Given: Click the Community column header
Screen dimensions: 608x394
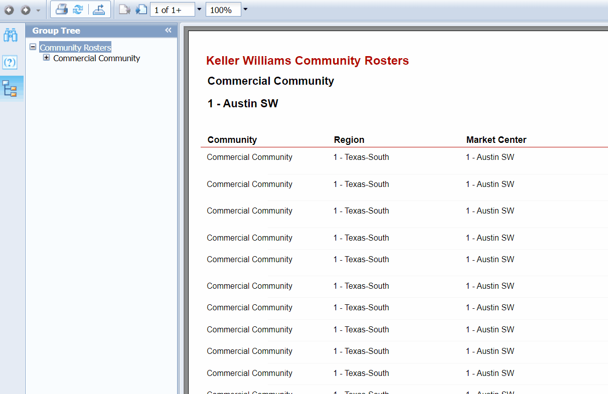Looking at the screenshot, I should pos(232,140).
